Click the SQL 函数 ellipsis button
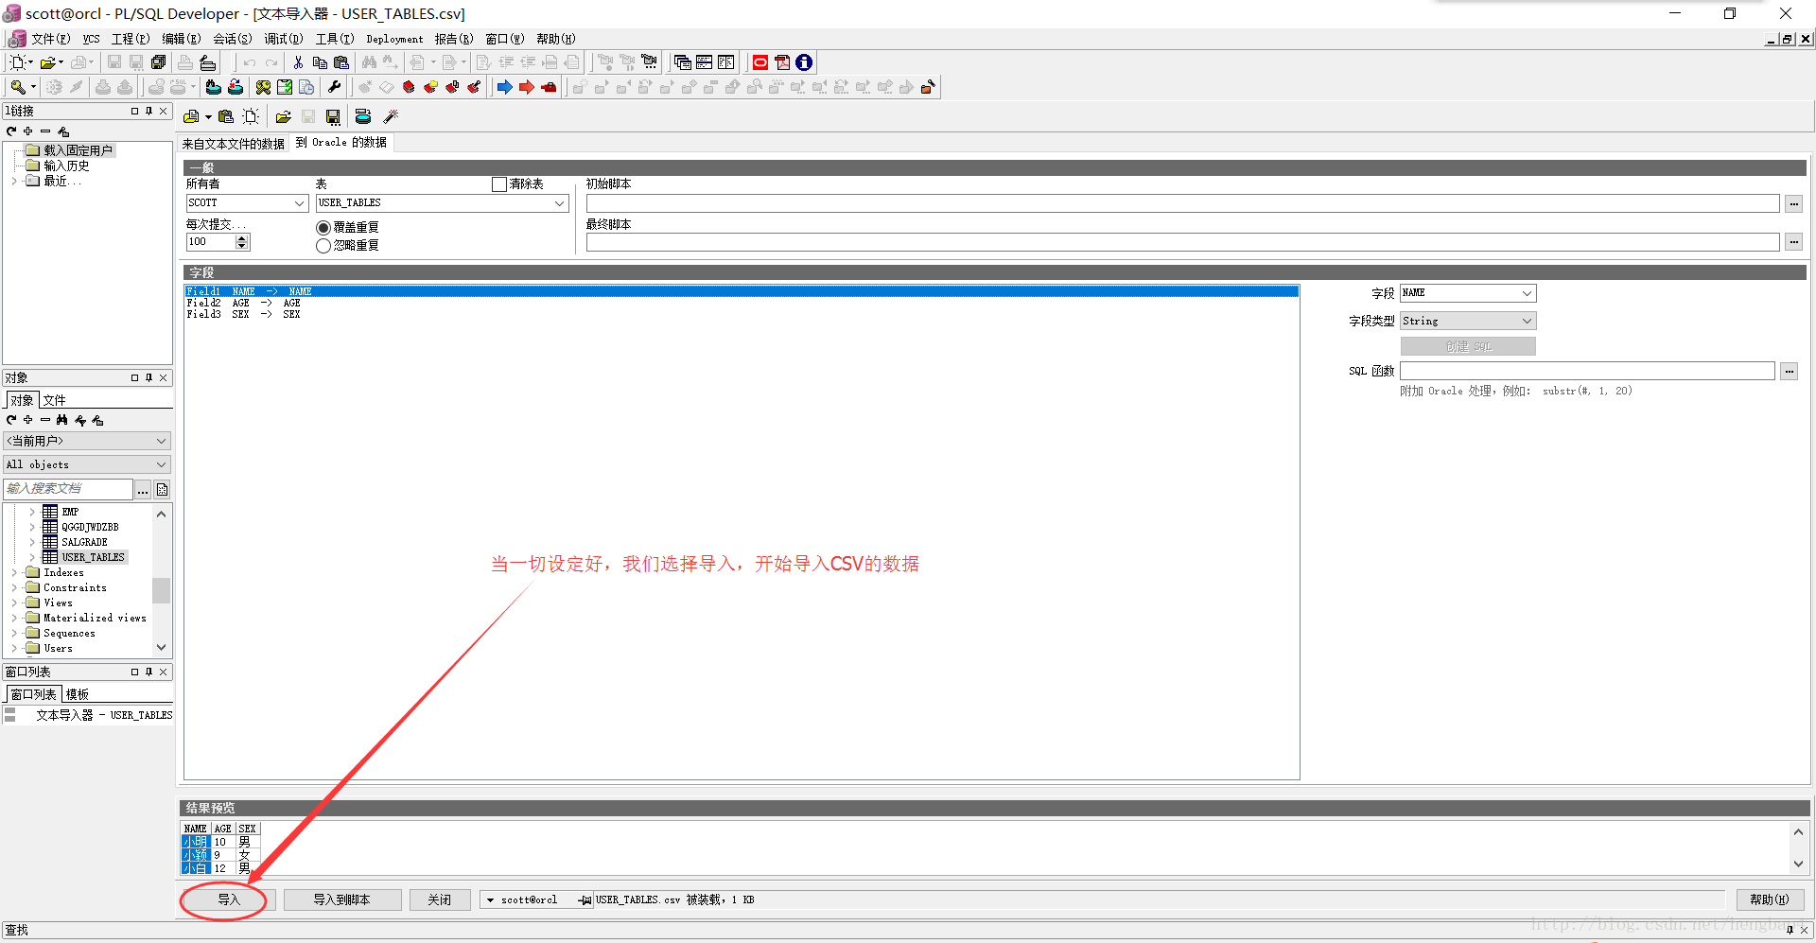Viewport: 1816px width, 943px height. 1790,371
